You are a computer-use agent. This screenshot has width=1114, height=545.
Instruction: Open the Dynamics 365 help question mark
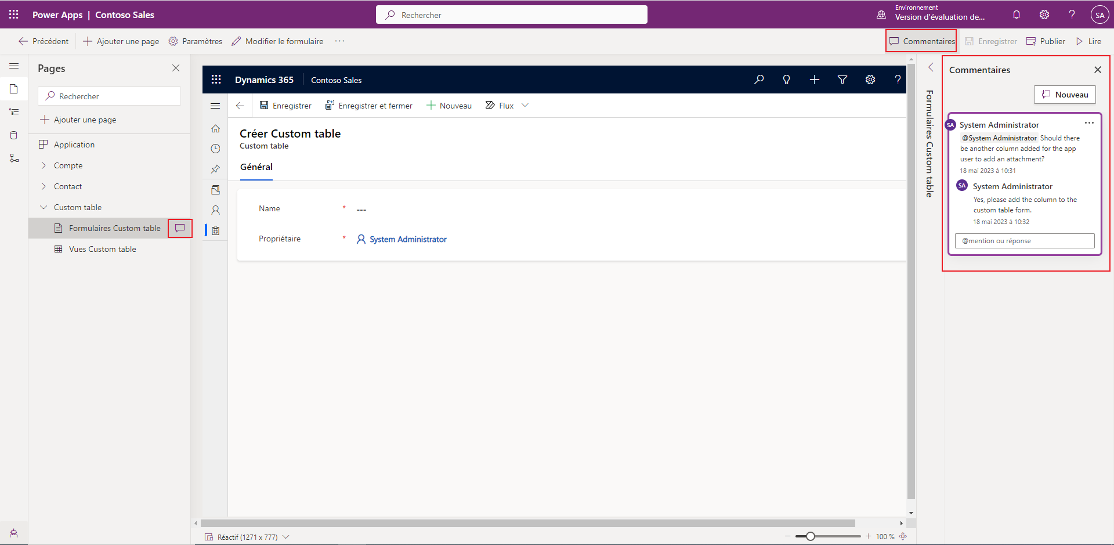898,80
